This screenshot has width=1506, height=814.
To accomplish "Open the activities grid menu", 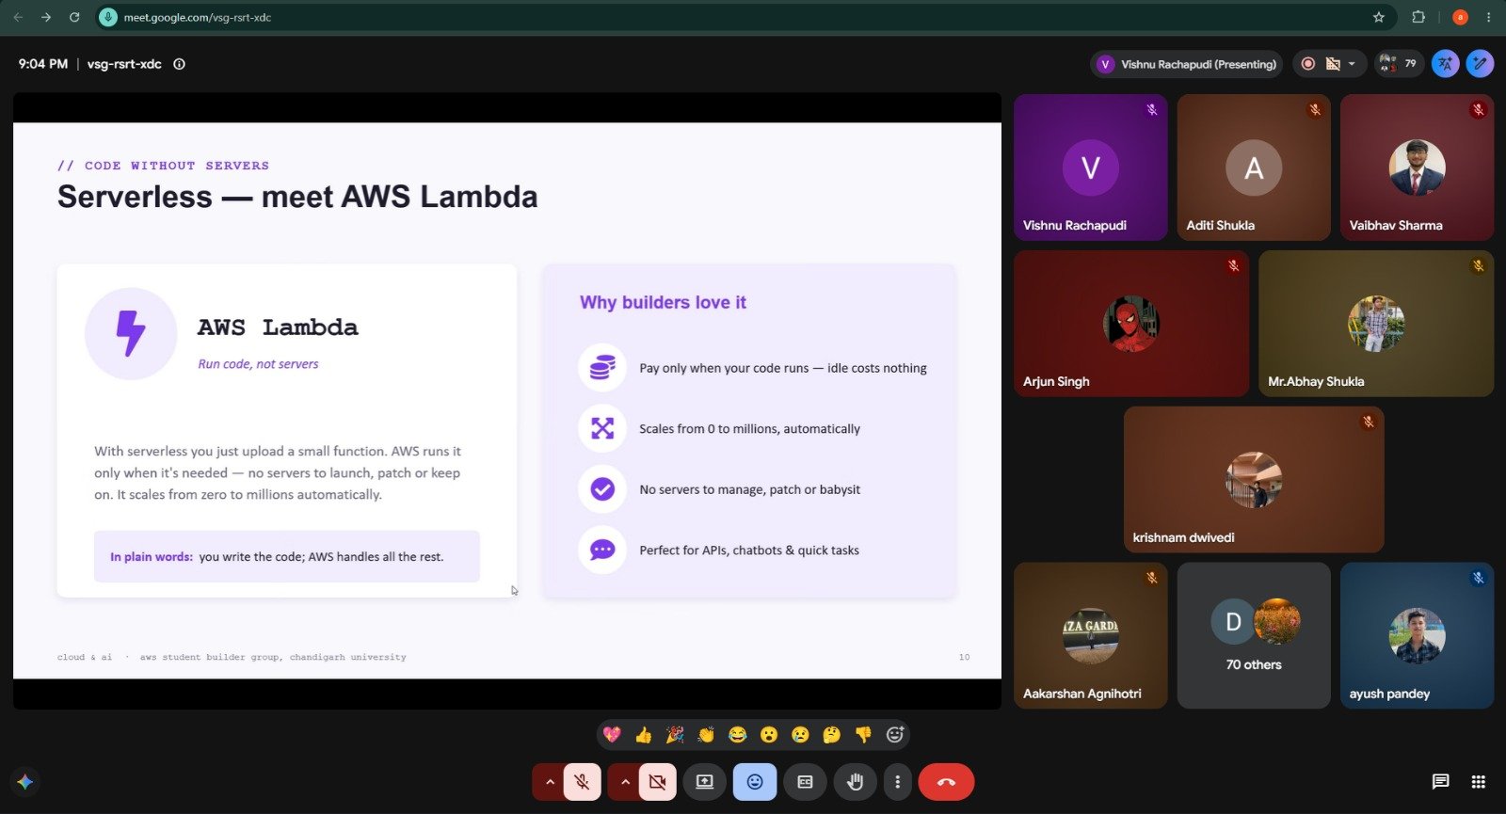I will (1479, 782).
